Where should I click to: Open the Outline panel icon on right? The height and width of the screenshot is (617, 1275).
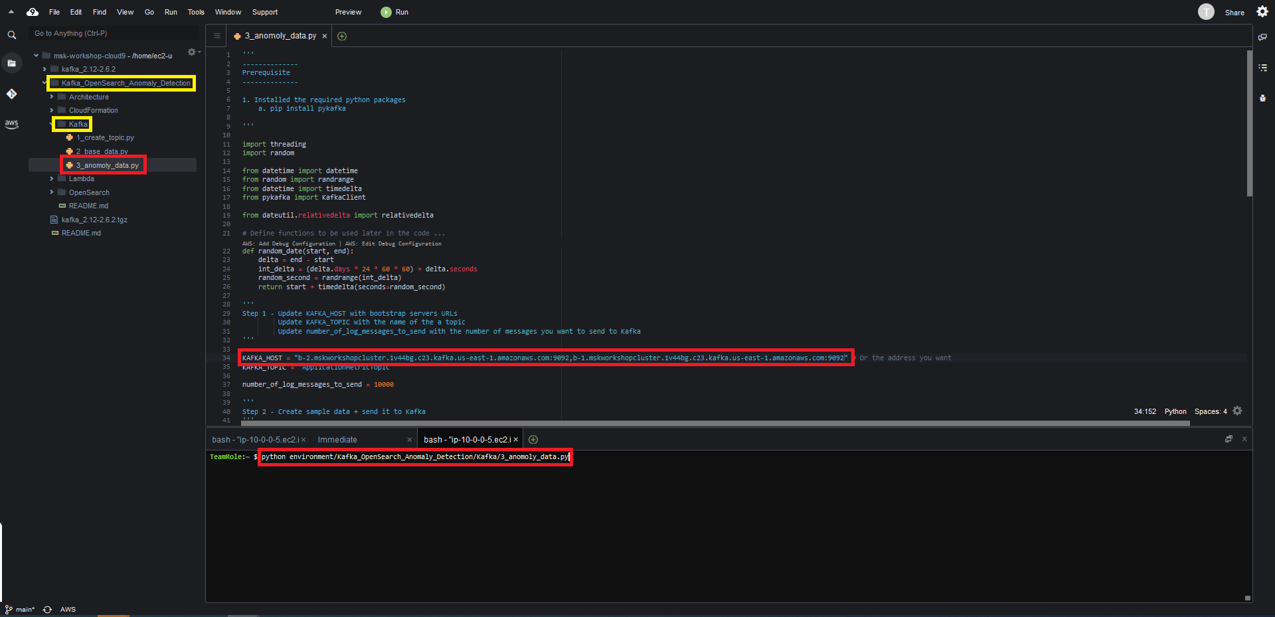[x=1262, y=68]
